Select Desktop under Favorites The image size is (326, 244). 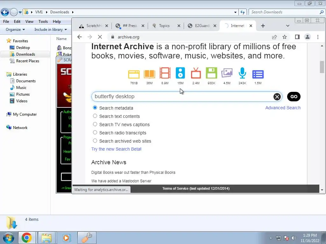click(23, 48)
